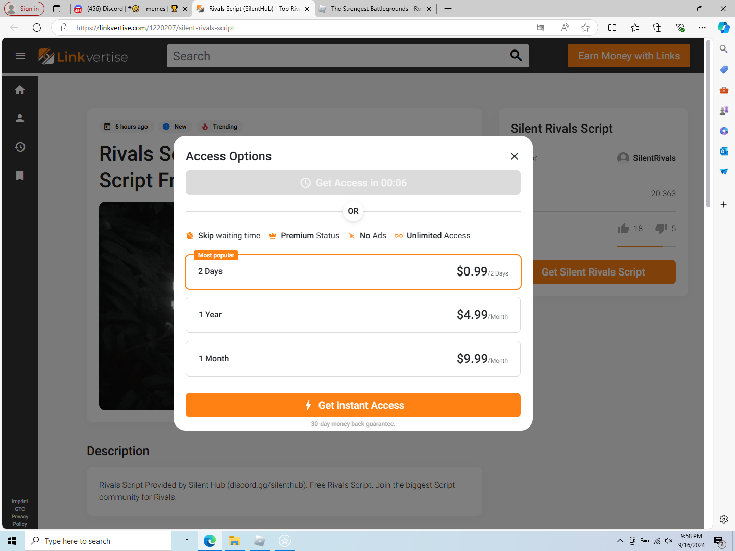Click the taskbar search box
The width and height of the screenshot is (735, 551).
98,541
